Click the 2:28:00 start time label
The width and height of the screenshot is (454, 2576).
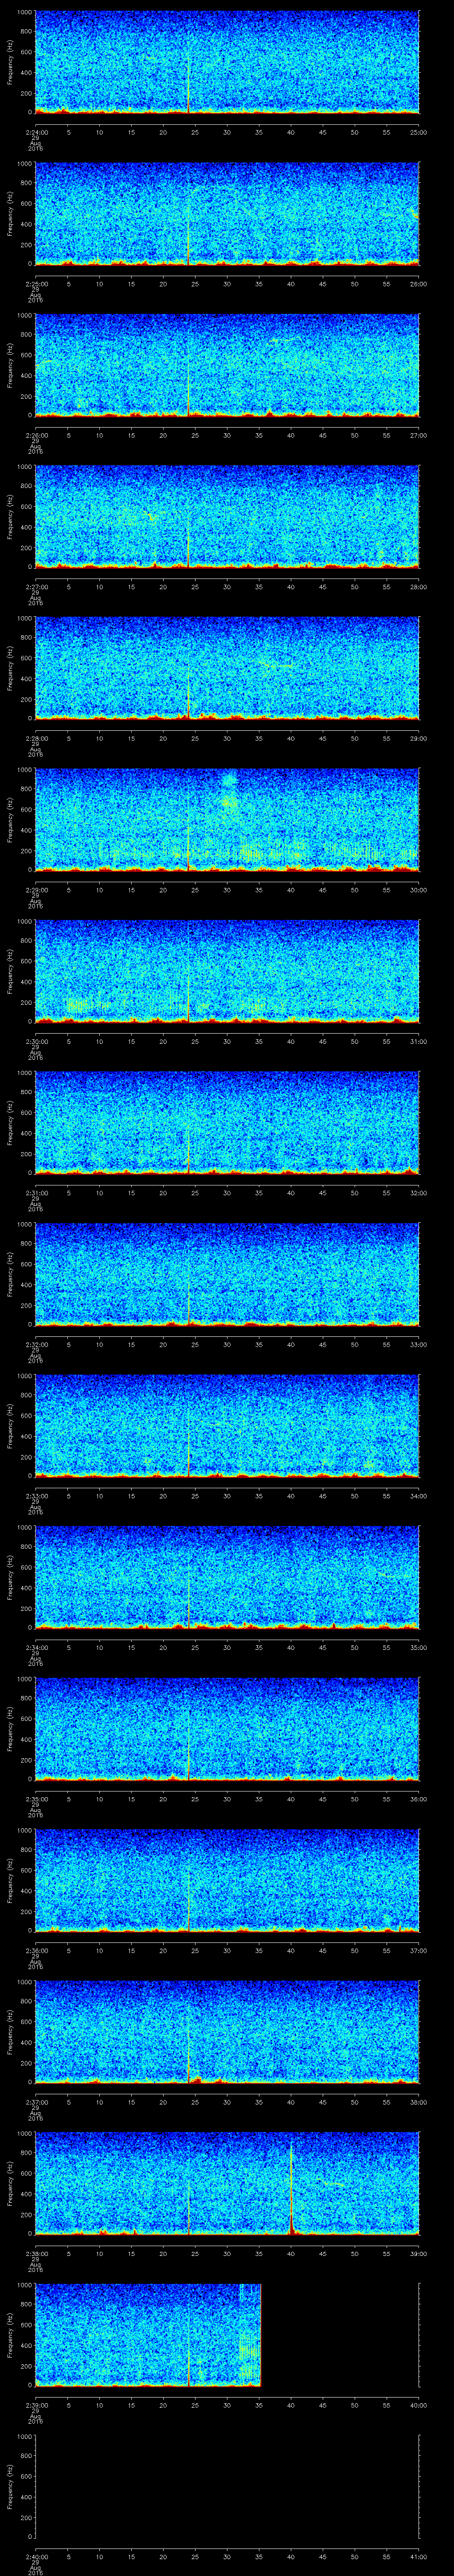coord(36,738)
